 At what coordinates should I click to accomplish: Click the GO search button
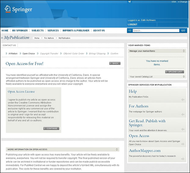(183, 31)
